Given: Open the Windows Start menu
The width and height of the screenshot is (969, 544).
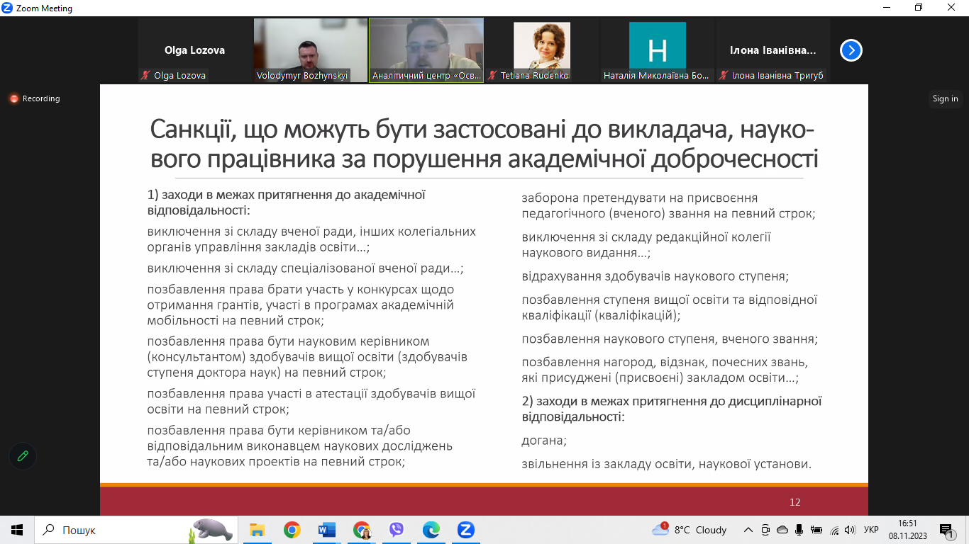Looking at the screenshot, I should coord(17,530).
